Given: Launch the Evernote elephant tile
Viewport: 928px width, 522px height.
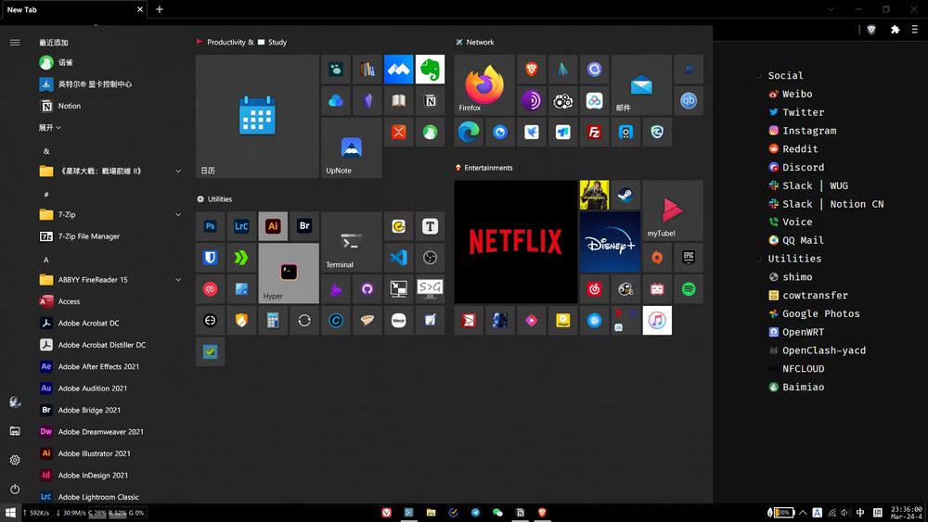Looking at the screenshot, I should [x=430, y=70].
